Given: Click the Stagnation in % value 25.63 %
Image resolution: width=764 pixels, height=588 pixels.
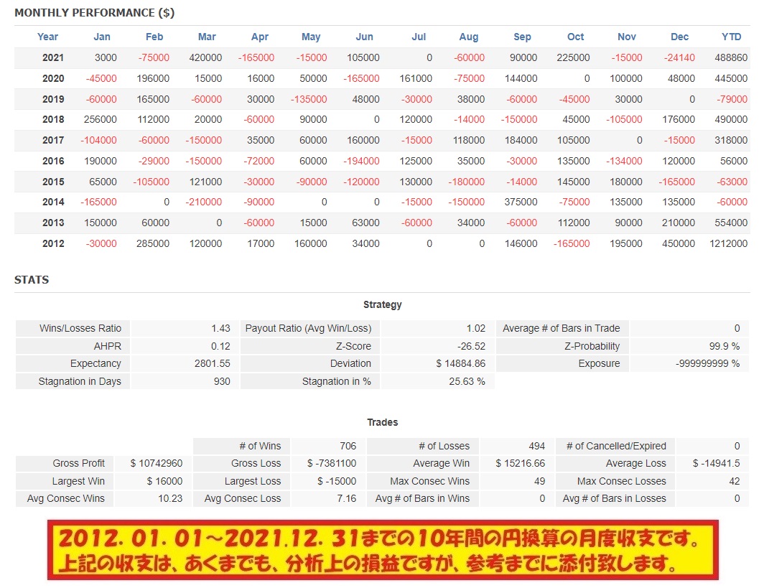Looking at the screenshot, I should 467,381.
